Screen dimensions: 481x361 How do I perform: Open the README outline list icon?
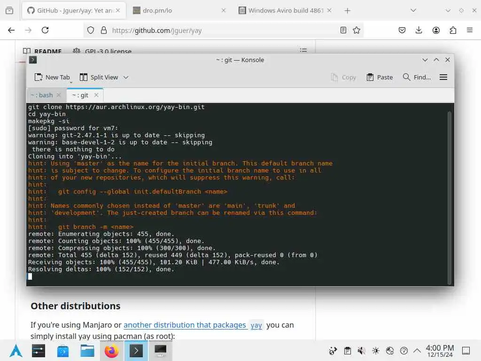coord(303,50)
